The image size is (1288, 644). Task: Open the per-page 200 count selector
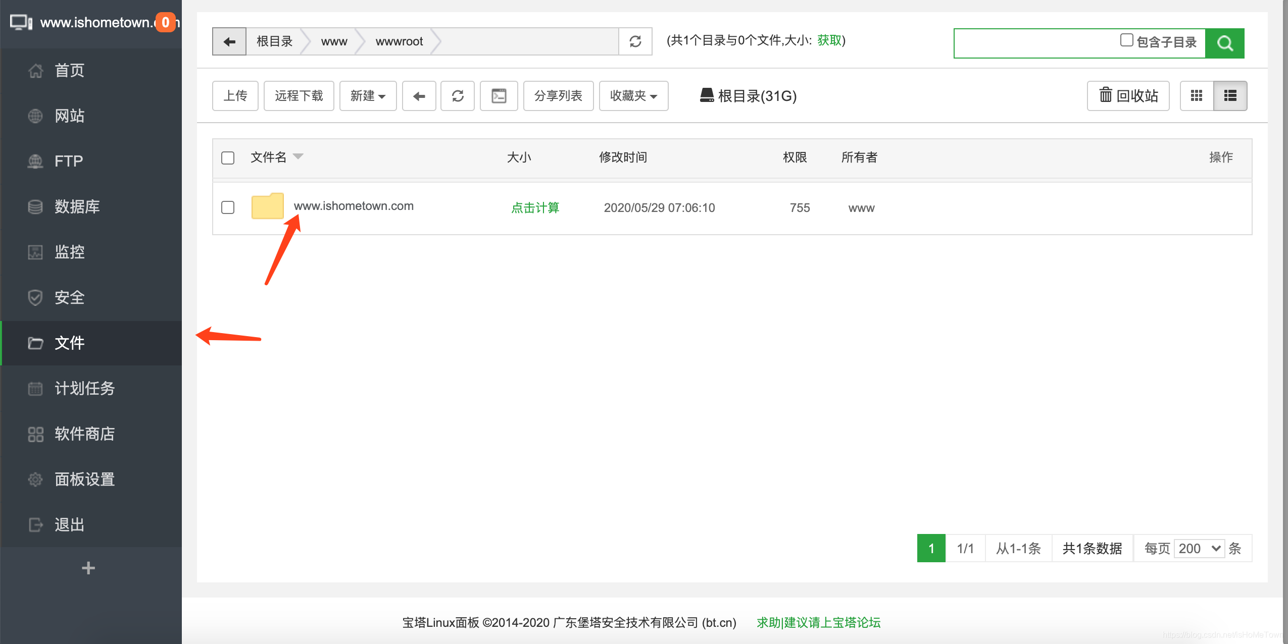[1199, 549]
